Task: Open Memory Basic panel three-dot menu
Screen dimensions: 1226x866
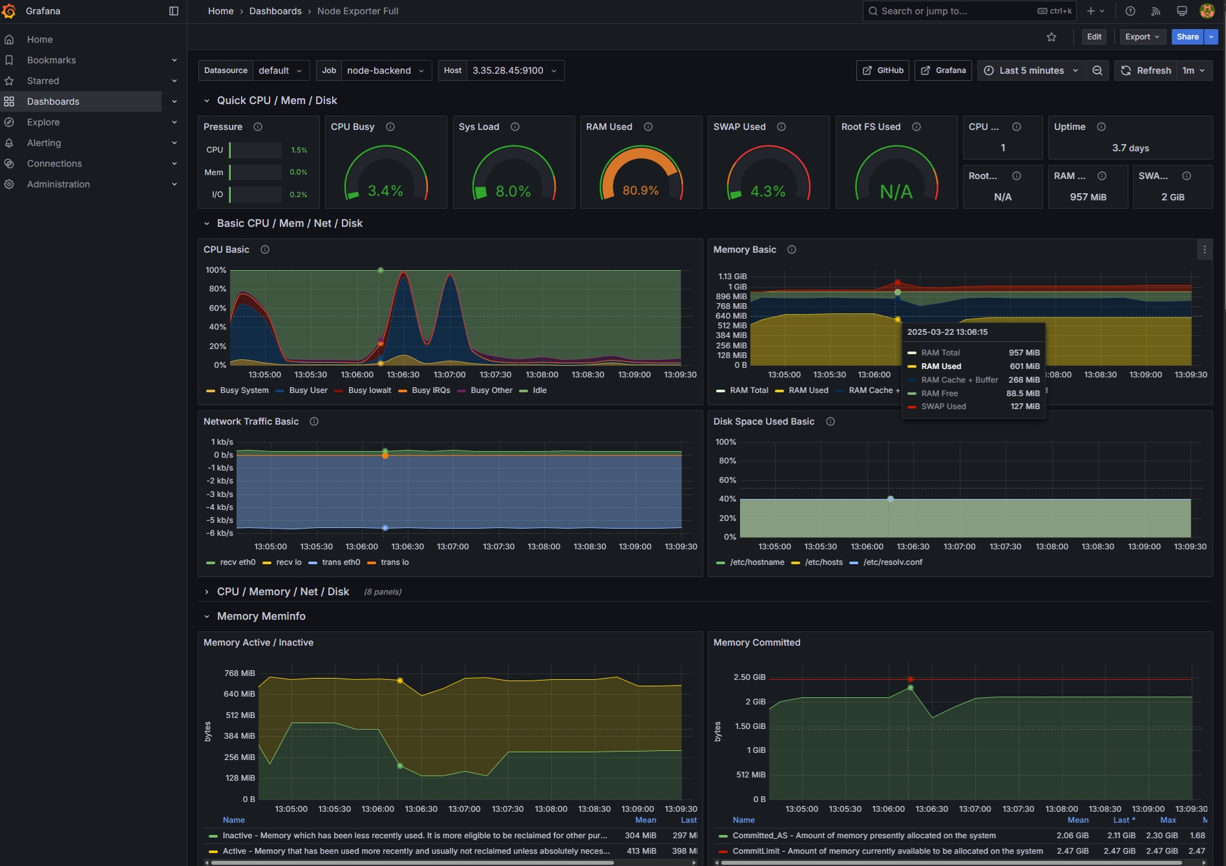Action: [x=1204, y=249]
